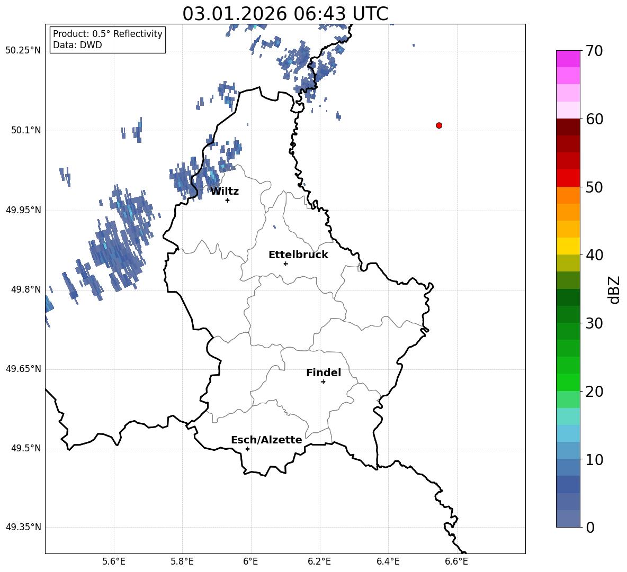The image size is (627, 572).
Task: Click the 6.4°E longitude label
Action: (388, 562)
